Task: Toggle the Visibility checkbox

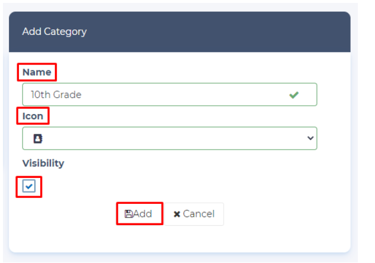Action: tap(30, 187)
